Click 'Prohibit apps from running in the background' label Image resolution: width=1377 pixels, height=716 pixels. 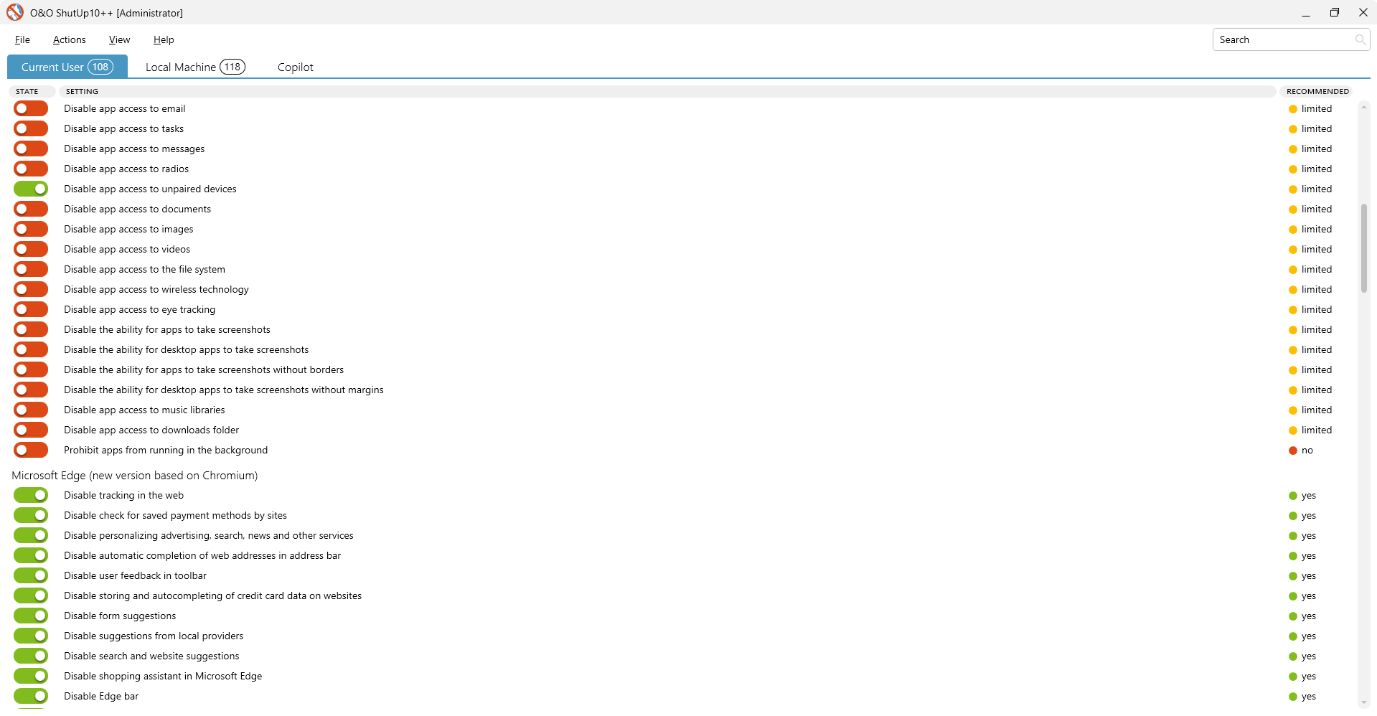coord(166,450)
